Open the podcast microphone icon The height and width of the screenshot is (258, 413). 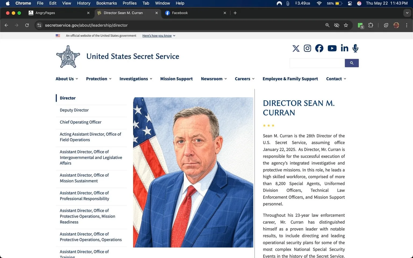click(x=355, y=48)
